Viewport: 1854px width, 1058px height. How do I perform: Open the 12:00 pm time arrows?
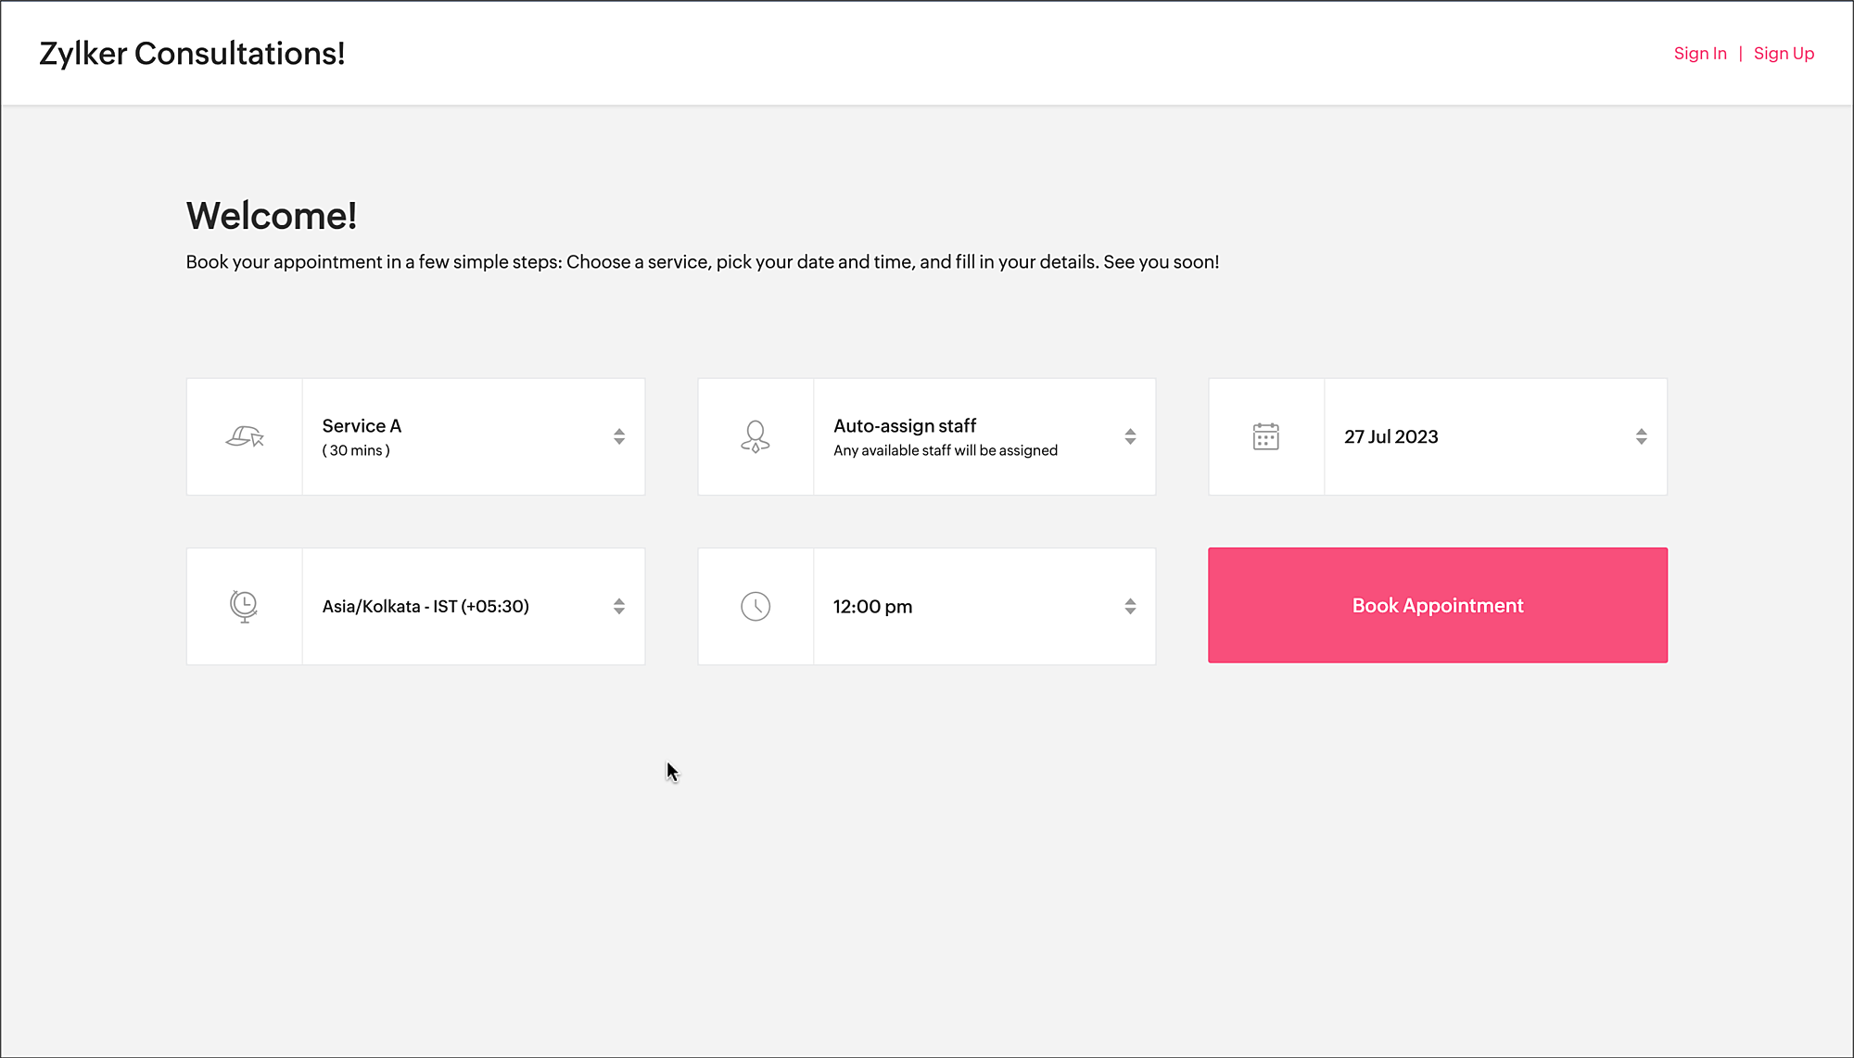click(x=1130, y=606)
